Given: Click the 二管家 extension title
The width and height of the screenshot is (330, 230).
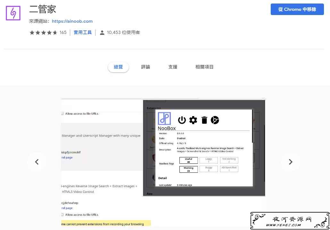Looking at the screenshot, I should (43, 9).
